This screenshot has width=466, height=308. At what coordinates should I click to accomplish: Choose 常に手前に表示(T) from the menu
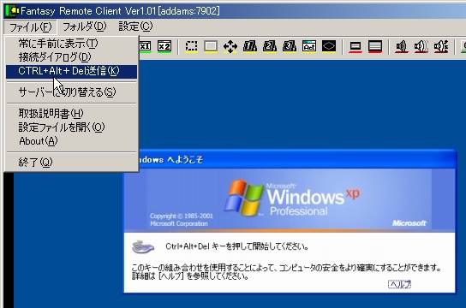tap(71, 44)
